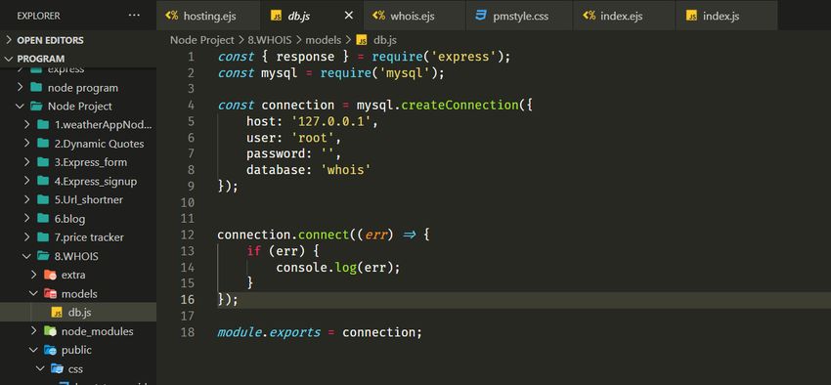The width and height of the screenshot is (831, 385).
Task: Expand the 6.blog folder chevron
Action: pyautogui.click(x=27, y=219)
